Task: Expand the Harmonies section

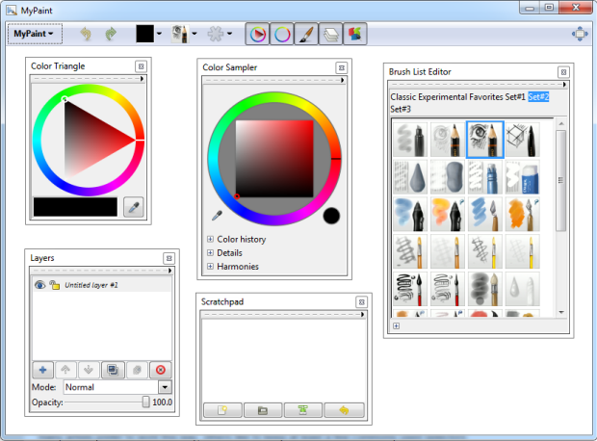Action: [x=210, y=267]
